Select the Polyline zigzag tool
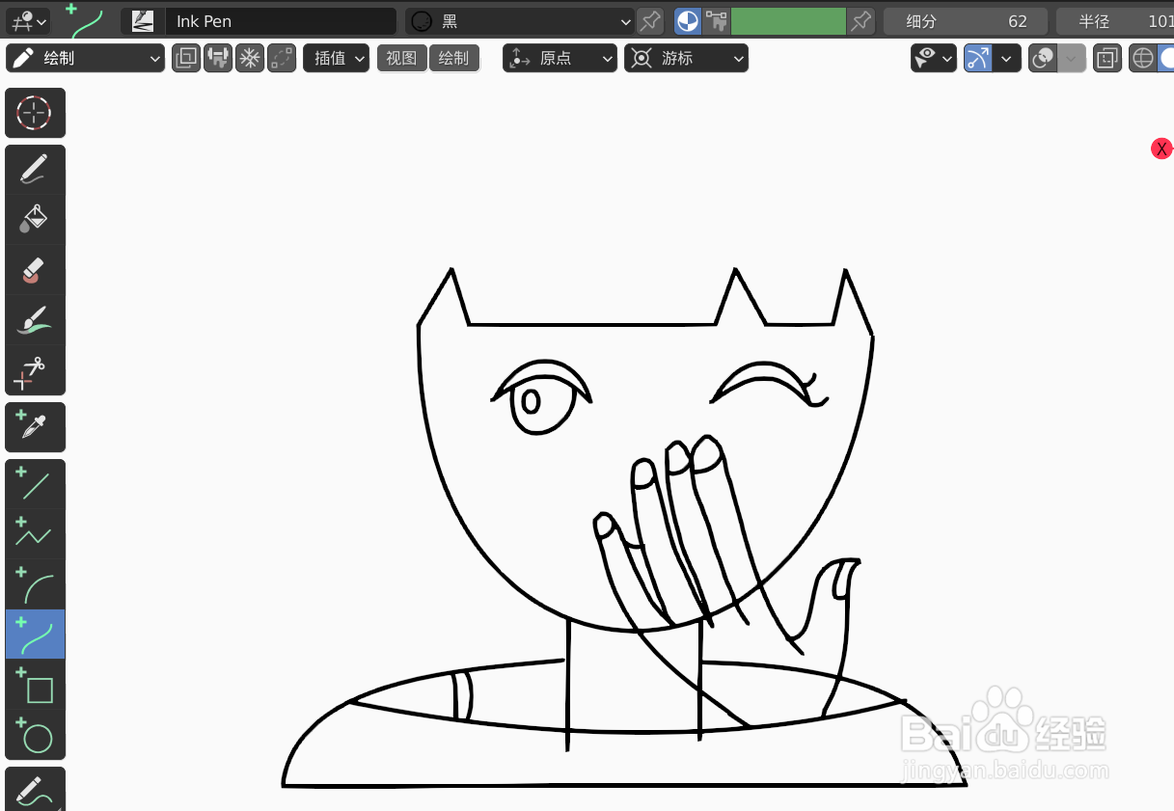The width and height of the screenshot is (1174, 811). [36, 534]
